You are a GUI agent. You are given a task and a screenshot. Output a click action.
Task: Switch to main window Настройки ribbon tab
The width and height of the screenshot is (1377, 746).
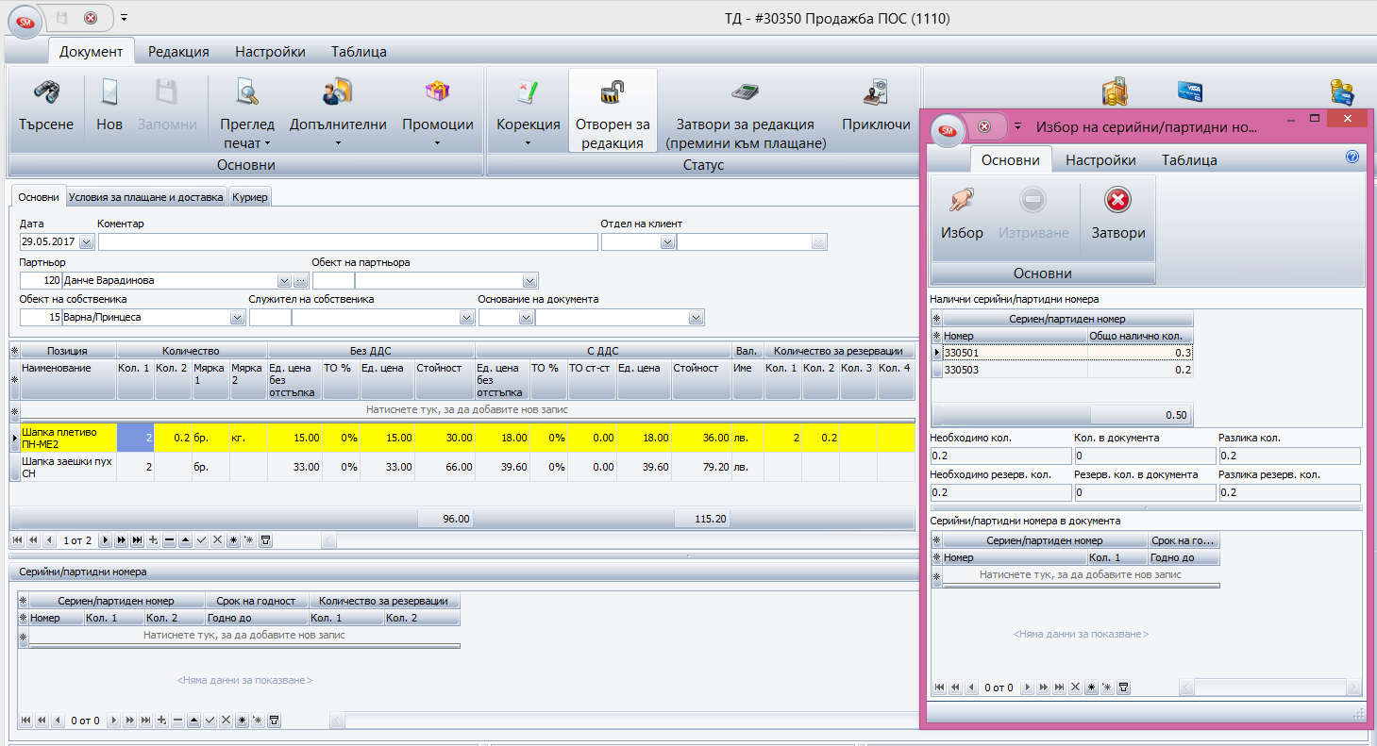click(270, 52)
